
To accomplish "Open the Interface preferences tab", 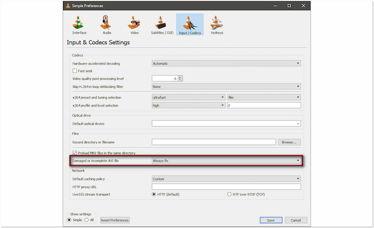I will tap(79, 25).
